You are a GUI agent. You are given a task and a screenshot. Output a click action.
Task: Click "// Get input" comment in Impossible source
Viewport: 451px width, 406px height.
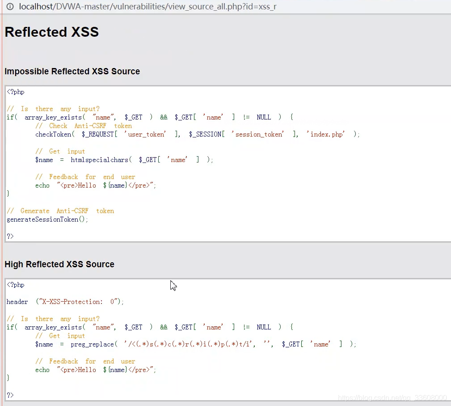(60, 152)
